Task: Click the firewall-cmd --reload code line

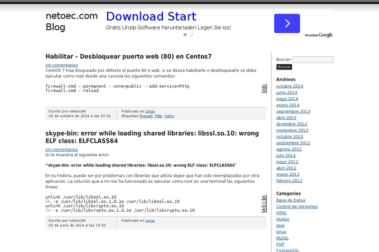Action: click(x=72, y=91)
